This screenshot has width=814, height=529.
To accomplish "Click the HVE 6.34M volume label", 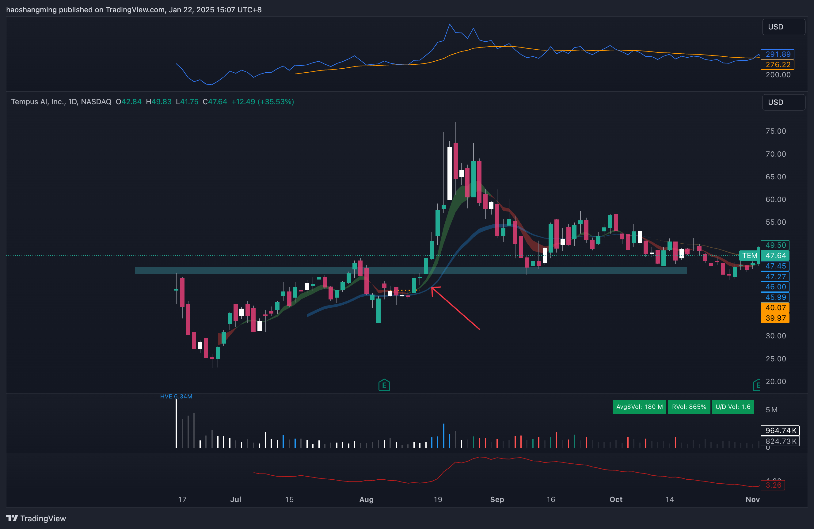I will (x=176, y=396).
